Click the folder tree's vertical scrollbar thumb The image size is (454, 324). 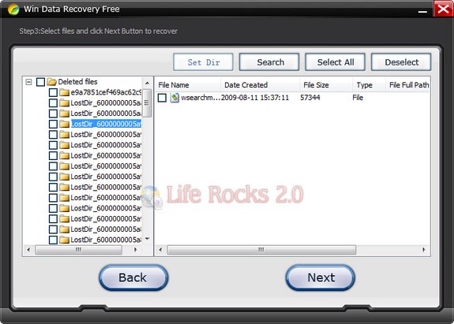pyautogui.click(x=148, y=103)
